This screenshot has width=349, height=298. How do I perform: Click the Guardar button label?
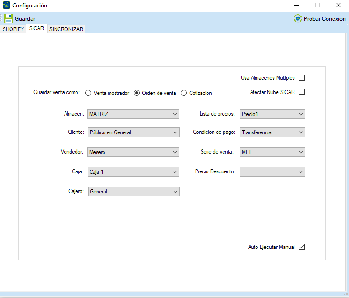25,19
